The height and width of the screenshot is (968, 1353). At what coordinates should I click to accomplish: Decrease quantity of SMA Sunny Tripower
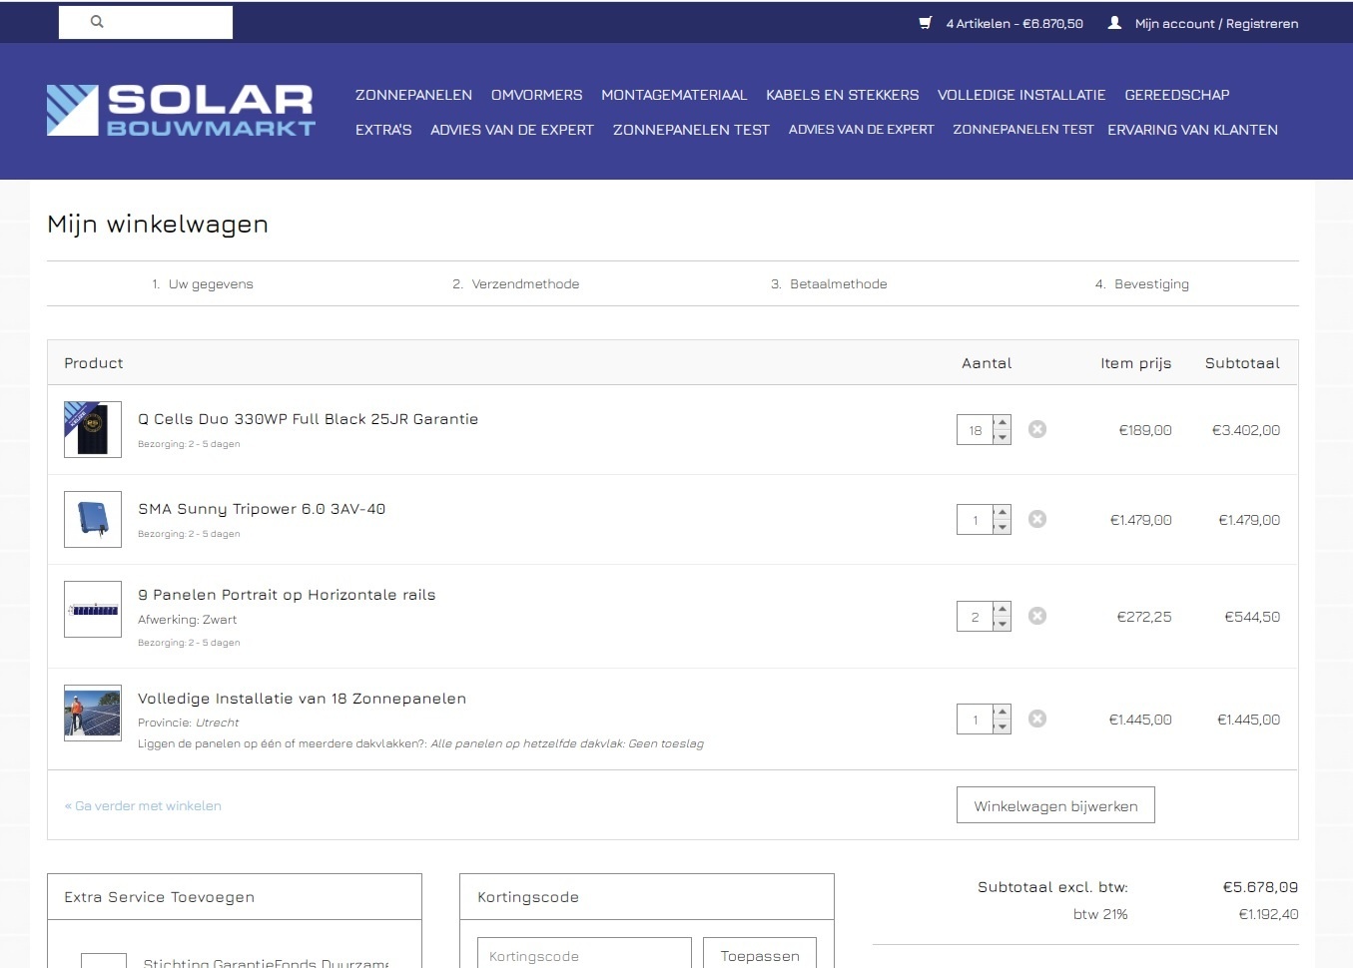coord(1003,527)
